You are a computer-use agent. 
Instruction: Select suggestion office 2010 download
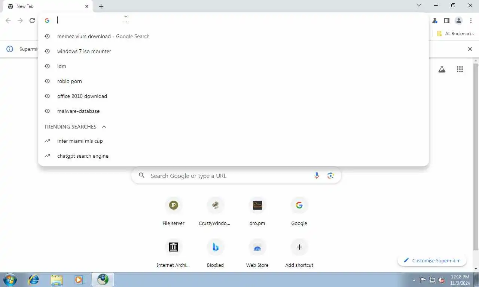pyautogui.click(x=234, y=96)
